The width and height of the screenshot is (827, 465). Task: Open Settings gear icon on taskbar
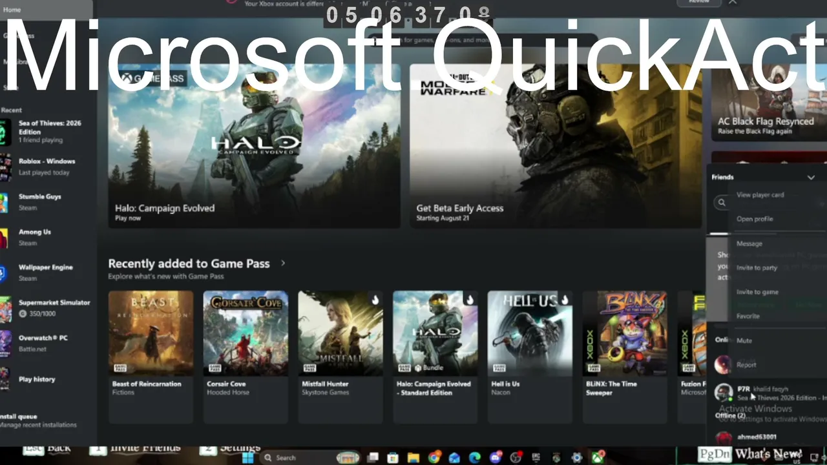(576, 458)
